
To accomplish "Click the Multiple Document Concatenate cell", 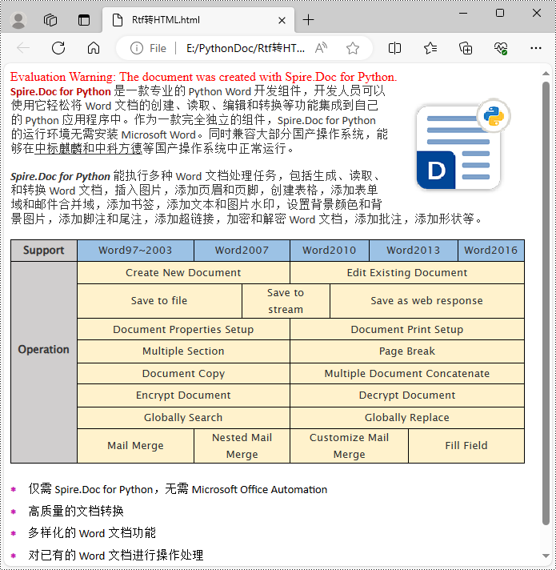I will point(407,373).
